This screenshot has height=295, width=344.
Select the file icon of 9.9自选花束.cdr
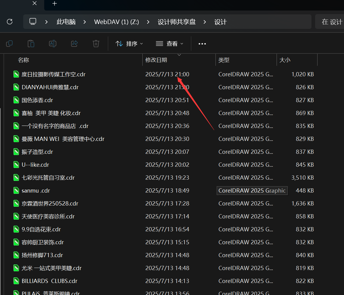click(x=16, y=229)
